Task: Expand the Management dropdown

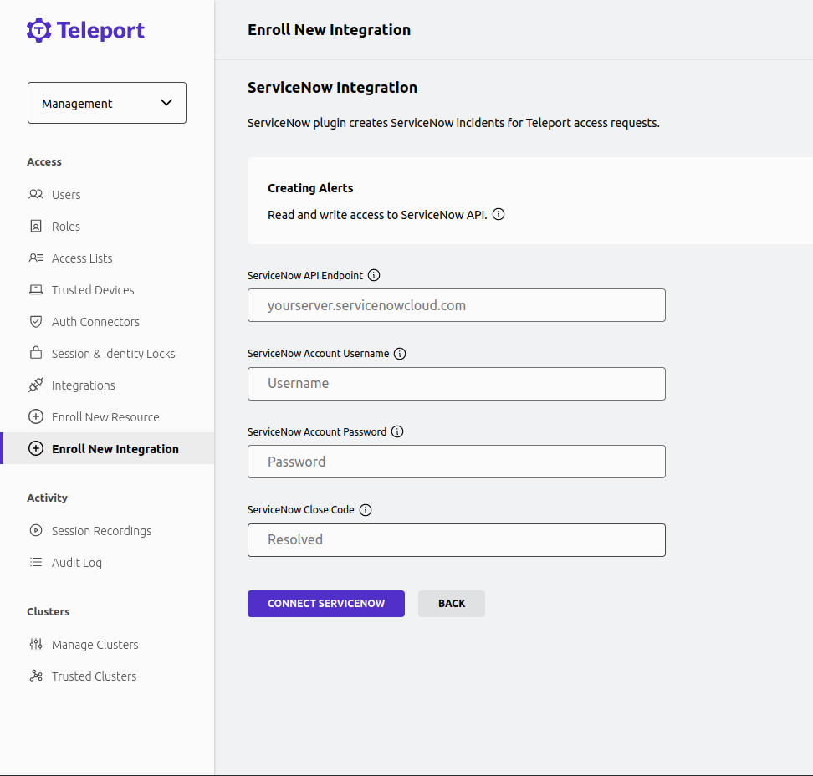Action: pyautogui.click(x=106, y=102)
